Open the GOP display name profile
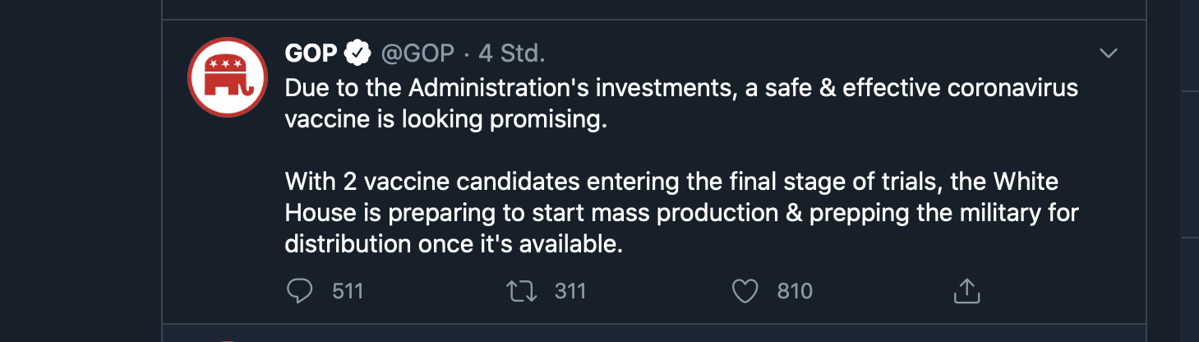Viewport: 1199px width, 342px height. pyautogui.click(x=311, y=53)
